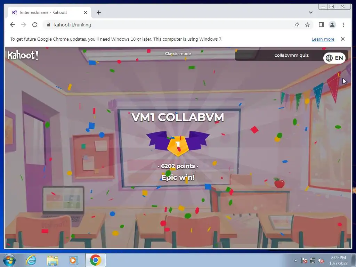
Task: Bookmark this tab with the star
Action: point(307,25)
